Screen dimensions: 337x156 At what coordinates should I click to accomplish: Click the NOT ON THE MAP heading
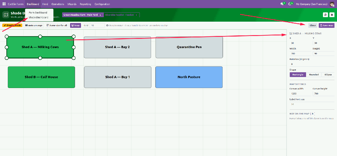(x=299, y=114)
